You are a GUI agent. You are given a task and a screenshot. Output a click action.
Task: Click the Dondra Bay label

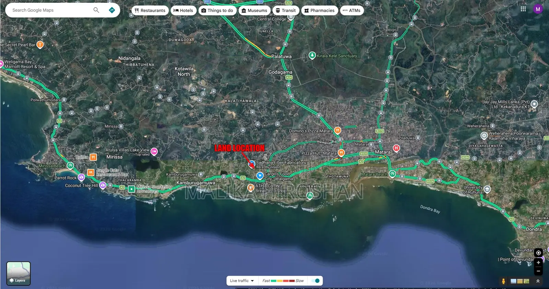(430, 209)
